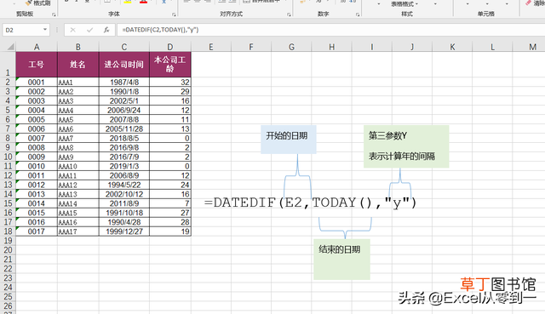Screen dimensions: 545x314
Task: Select the name cell AAA17
Action: click(x=78, y=231)
